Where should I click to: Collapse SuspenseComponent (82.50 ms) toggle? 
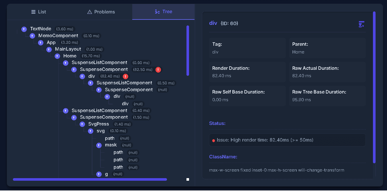tap(74, 69)
